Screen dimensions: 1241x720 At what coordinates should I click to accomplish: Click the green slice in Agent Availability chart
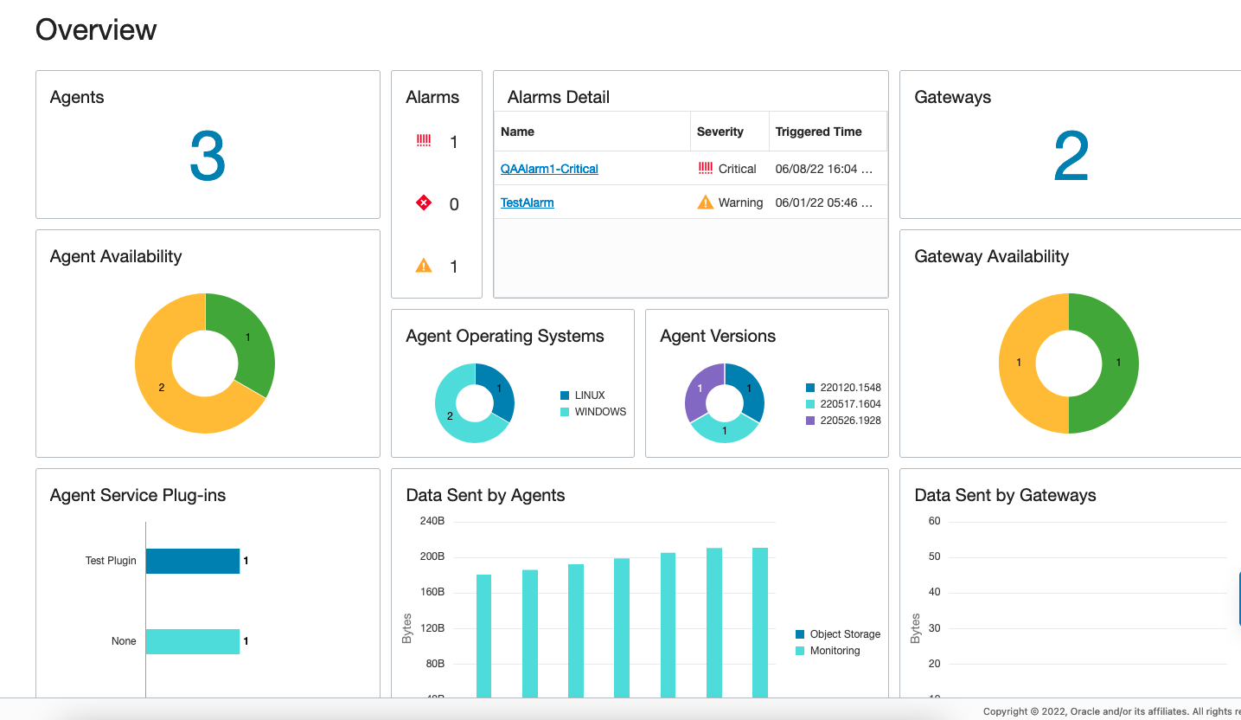[246, 337]
